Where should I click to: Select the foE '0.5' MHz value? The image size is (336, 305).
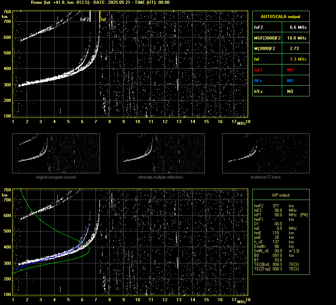[x=279, y=228]
